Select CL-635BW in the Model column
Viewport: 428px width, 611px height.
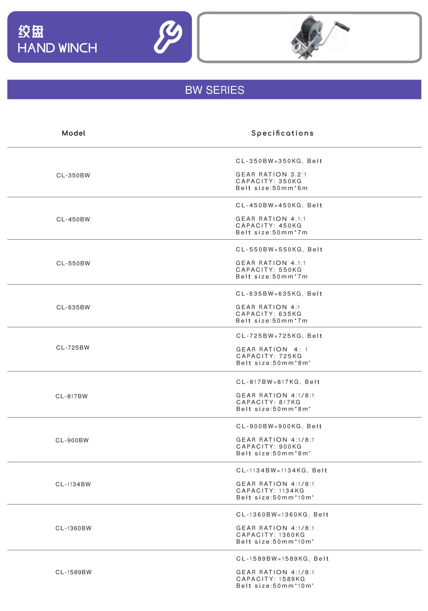(x=73, y=307)
